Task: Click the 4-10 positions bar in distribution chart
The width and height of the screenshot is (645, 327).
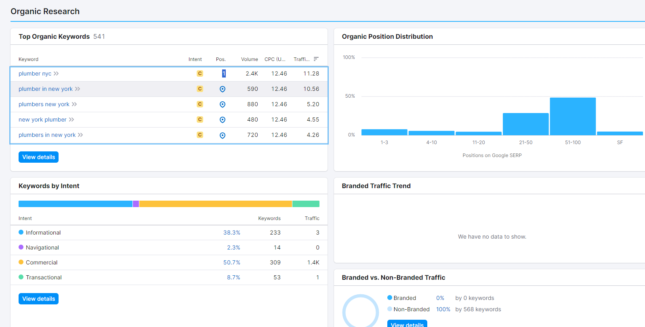Action: [431, 133]
